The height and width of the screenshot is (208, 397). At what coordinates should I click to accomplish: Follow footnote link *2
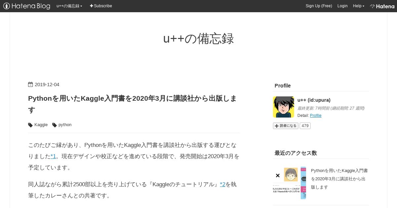223,184
